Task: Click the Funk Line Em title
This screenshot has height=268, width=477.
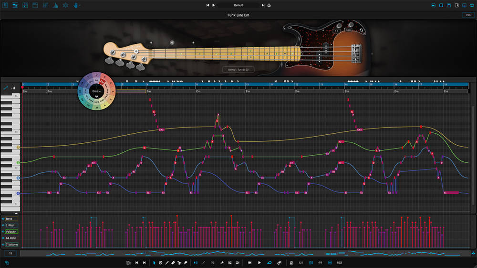Action: 238,15
